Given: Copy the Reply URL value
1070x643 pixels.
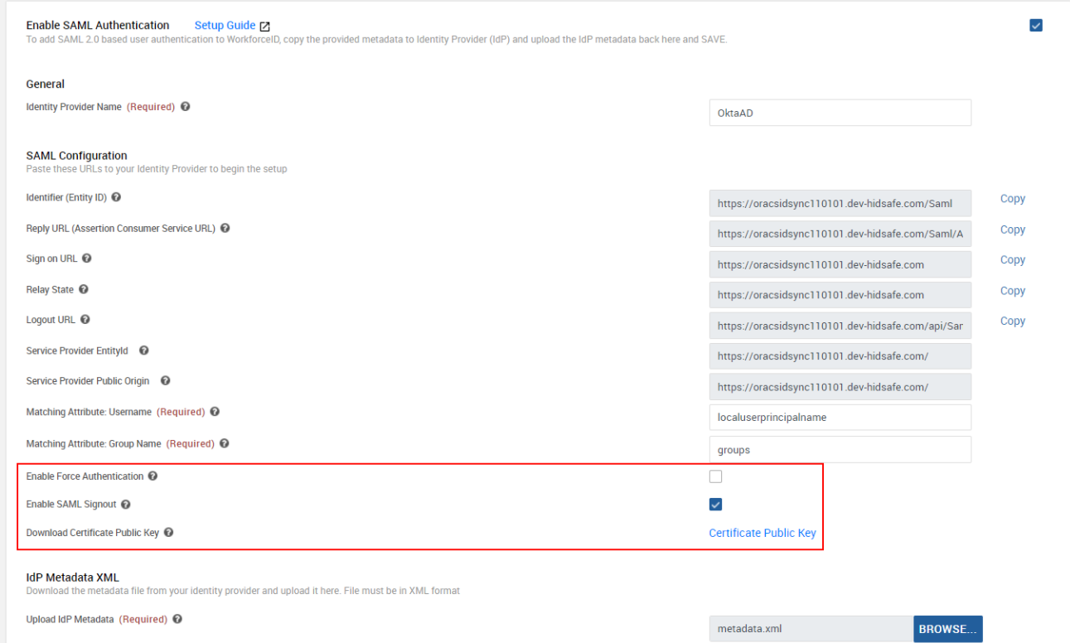Looking at the screenshot, I should click(x=1013, y=230).
